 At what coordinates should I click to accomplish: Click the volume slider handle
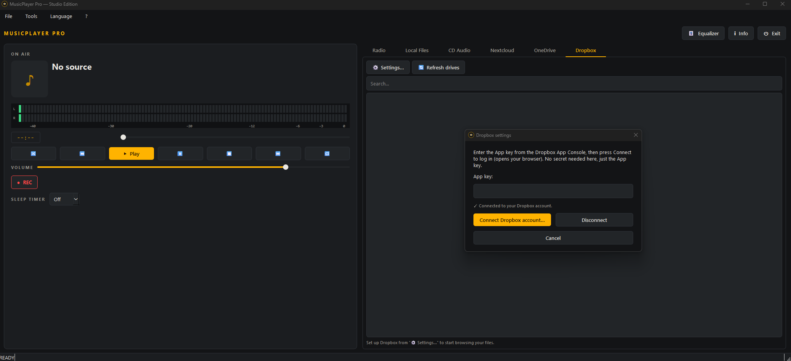[286, 167]
